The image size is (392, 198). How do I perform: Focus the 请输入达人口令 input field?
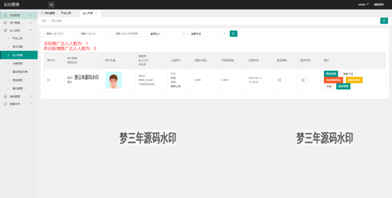coord(60,33)
